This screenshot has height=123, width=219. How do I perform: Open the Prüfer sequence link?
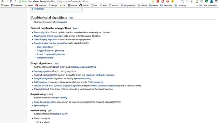[95, 82]
